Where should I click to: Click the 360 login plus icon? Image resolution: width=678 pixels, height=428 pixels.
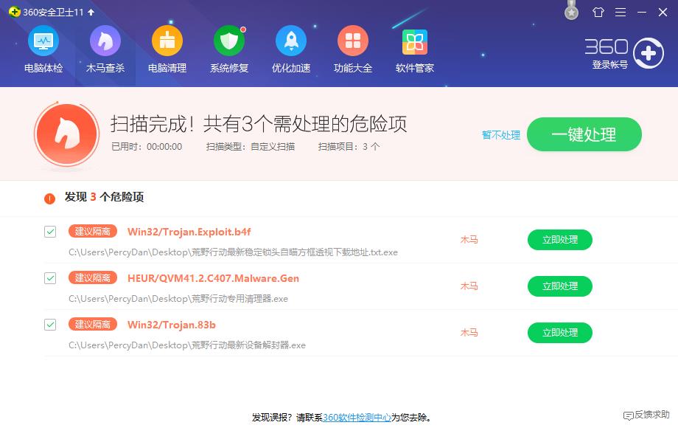click(x=649, y=54)
